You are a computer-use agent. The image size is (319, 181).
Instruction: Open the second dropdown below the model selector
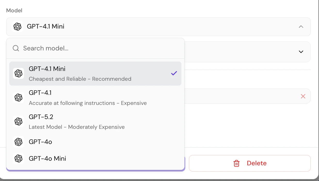click(301, 52)
